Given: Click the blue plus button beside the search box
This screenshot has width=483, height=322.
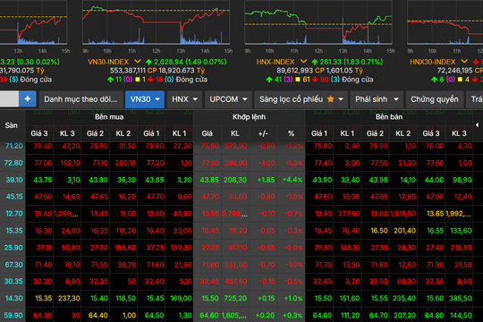Looking at the screenshot, I should (28, 99).
